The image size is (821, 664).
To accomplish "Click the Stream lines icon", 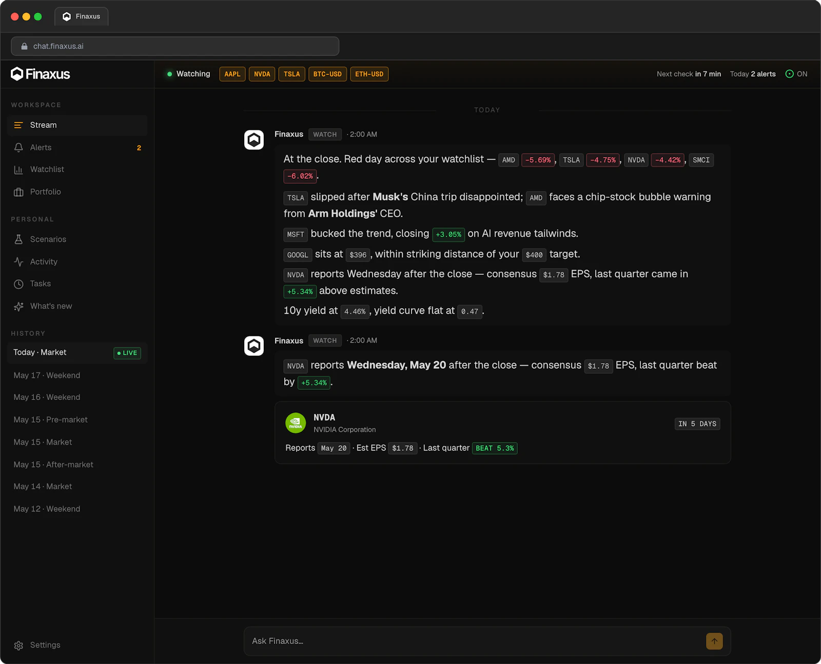I will pyautogui.click(x=18, y=125).
